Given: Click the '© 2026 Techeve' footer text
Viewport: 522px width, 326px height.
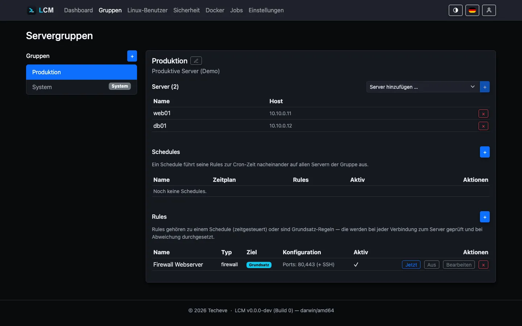Looking at the screenshot, I should click(208, 310).
